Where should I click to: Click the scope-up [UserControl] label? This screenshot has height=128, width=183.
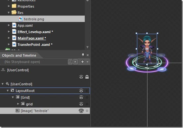point(18,70)
